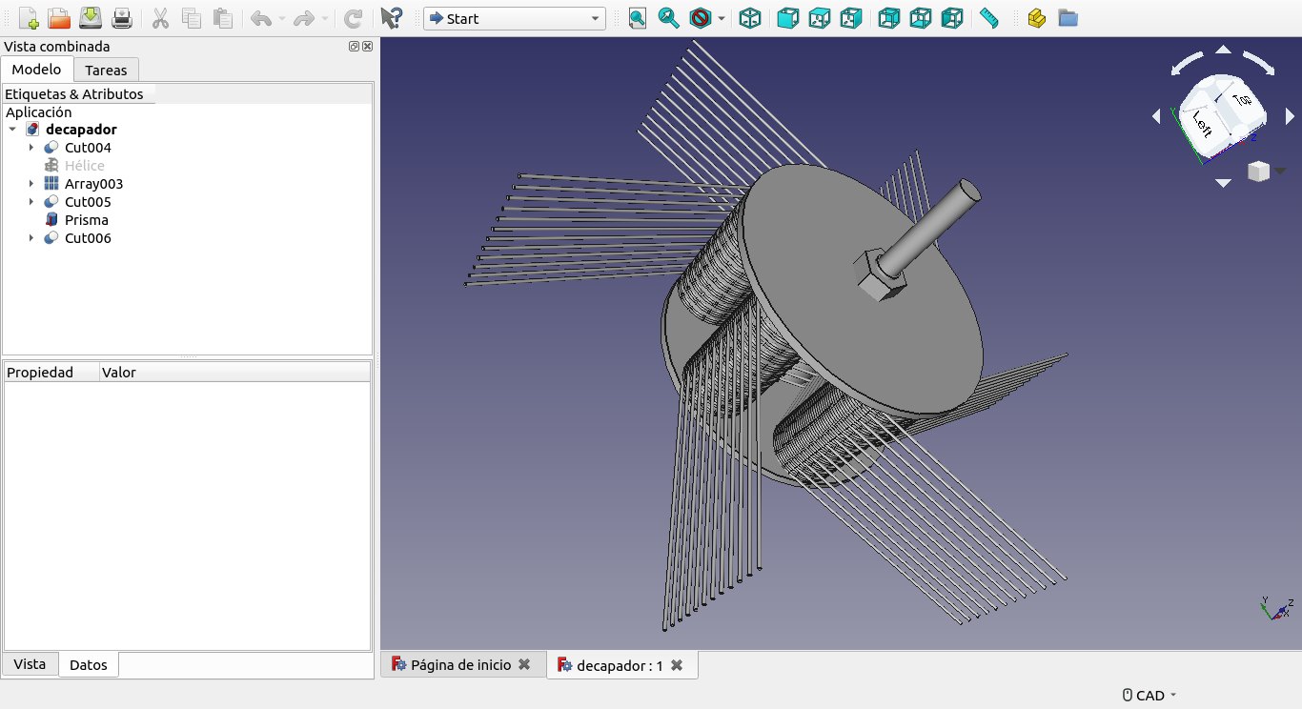Viewport: 1302px width, 709px height.
Task: Switch to the Página de inicio tab
Action: [x=460, y=665]
